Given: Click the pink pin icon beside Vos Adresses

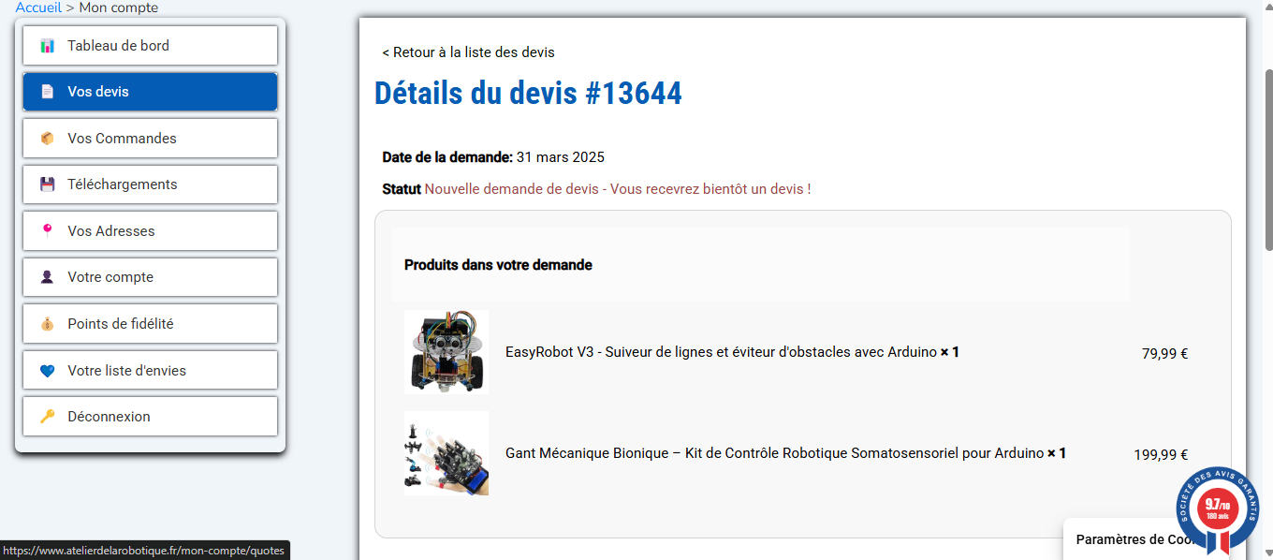Looking at the screenshot, I should [x=47, y=230].
